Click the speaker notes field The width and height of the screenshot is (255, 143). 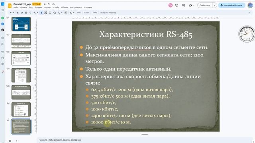click(x=145, y=140)
